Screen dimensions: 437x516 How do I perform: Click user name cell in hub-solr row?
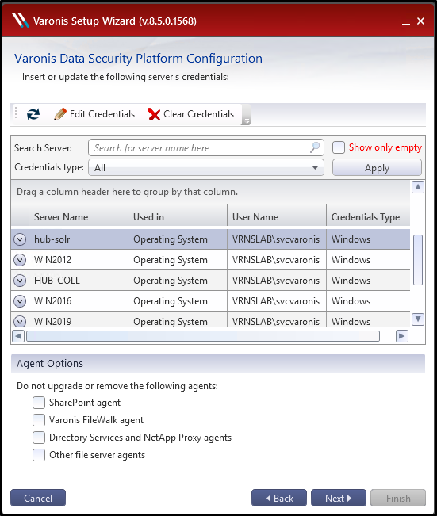pos(277,239)
